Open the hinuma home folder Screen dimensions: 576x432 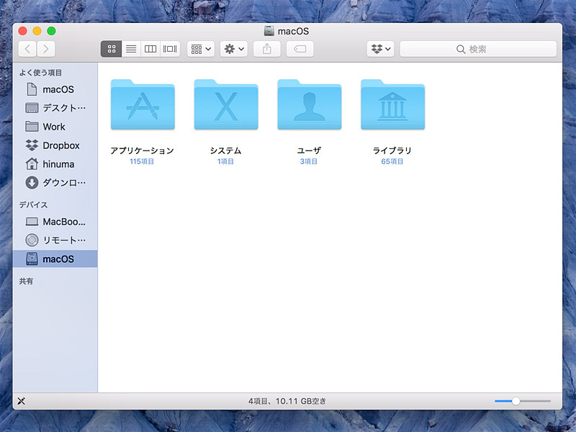tap(55, 164)
